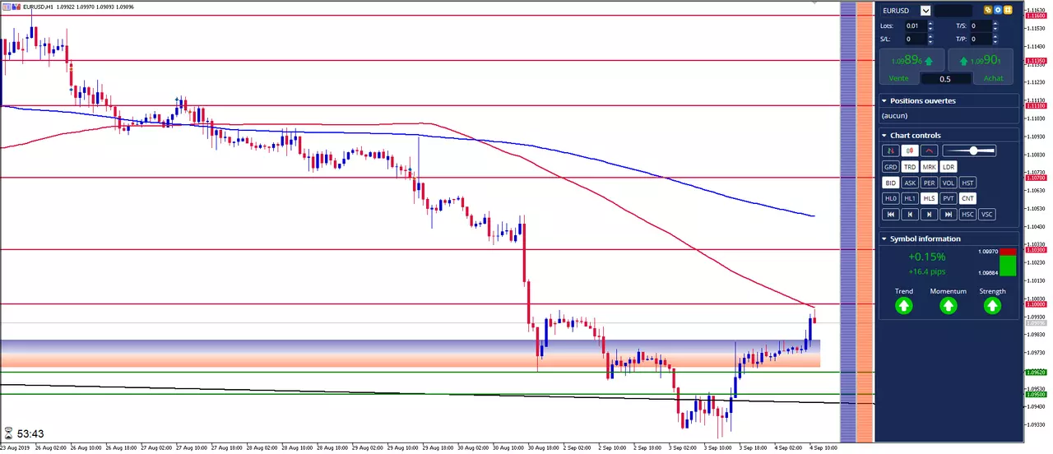This screenshot has height=454, width=1053.
Task: Open the blue gear settings icon
Action: [x=998, y=11]
